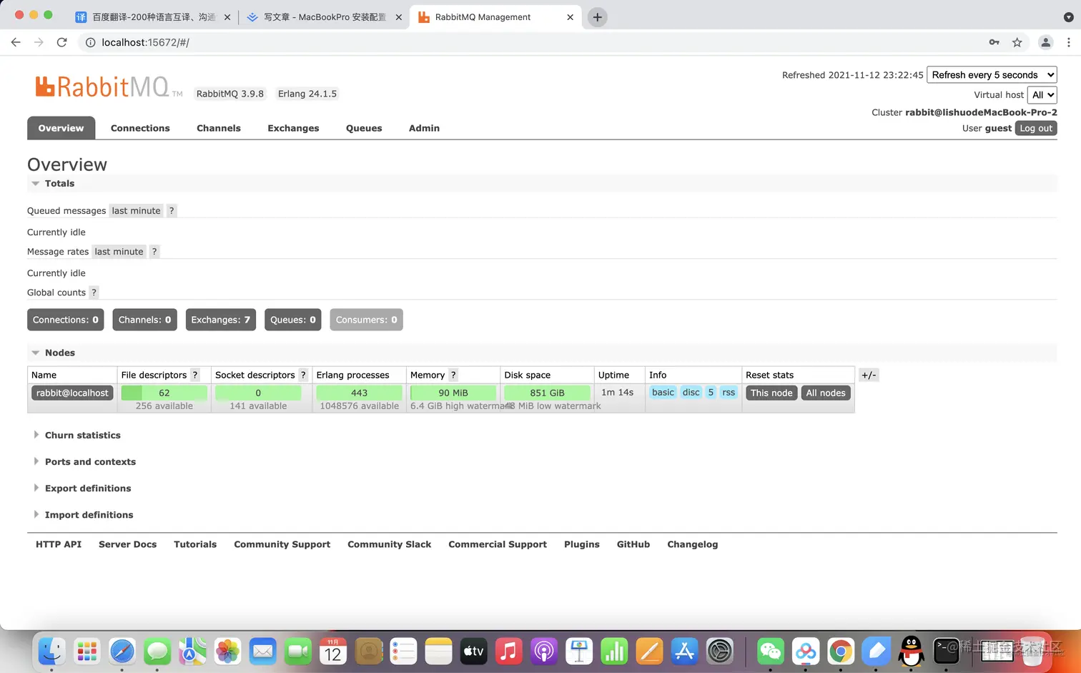This screenshot has height=673, width=1081.
Task: Open help for Socket descriptors column
Action: click(x=303, y=375)
